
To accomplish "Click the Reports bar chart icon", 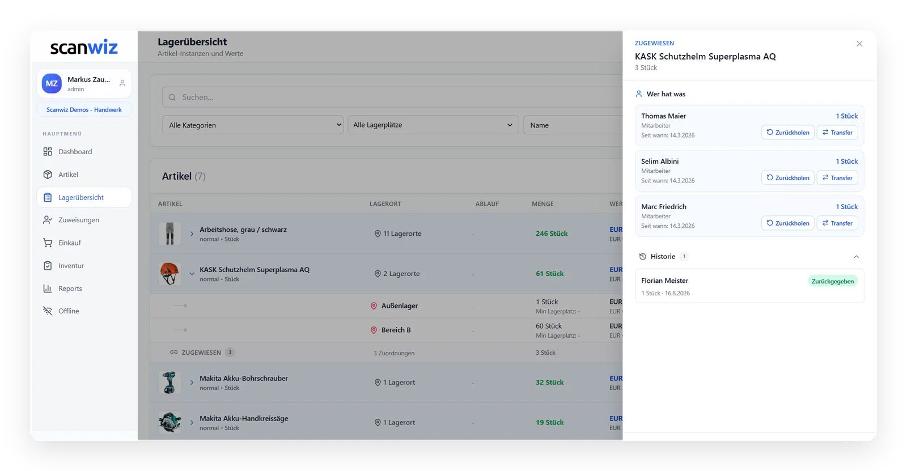I will (48, 288).
